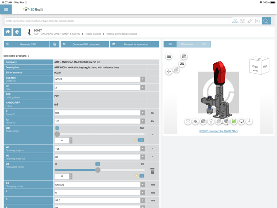Image resolution: width=277 pixels, height=208 pixels.
Task: Click the VB adjustable range slider handle
Action: pos(98,170)
